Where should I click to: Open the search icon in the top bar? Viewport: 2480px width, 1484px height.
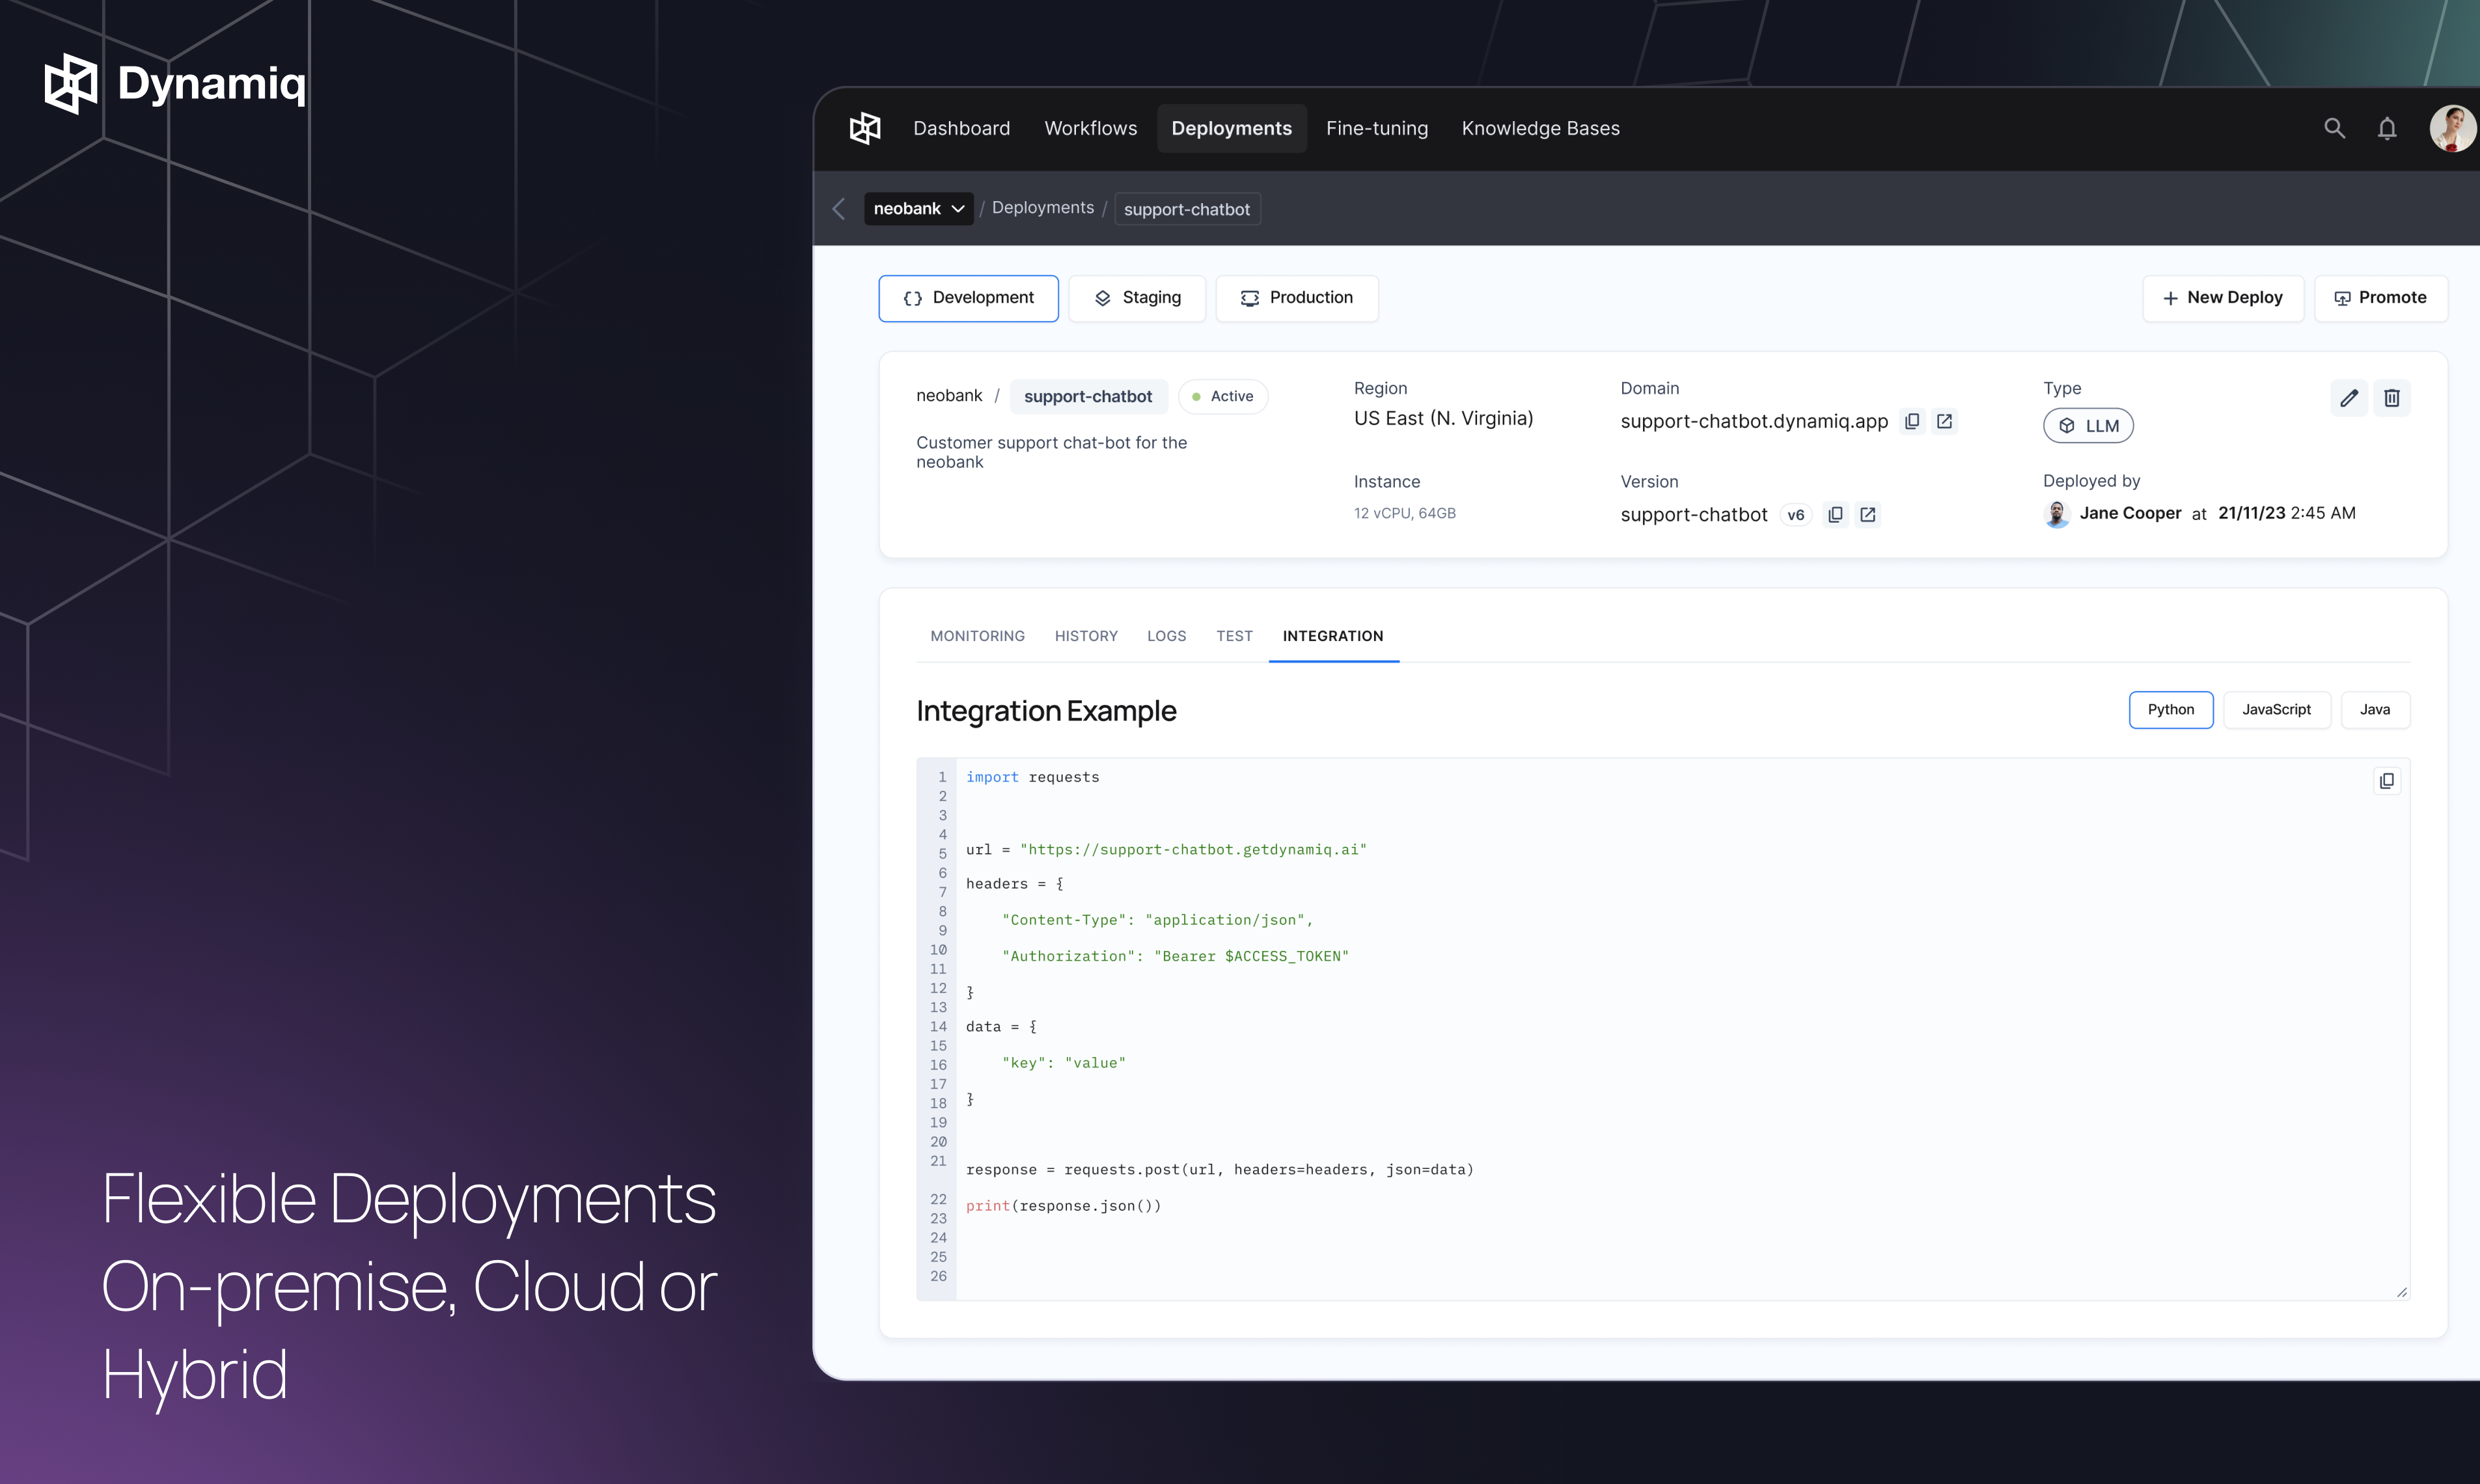pos(2334,128)
